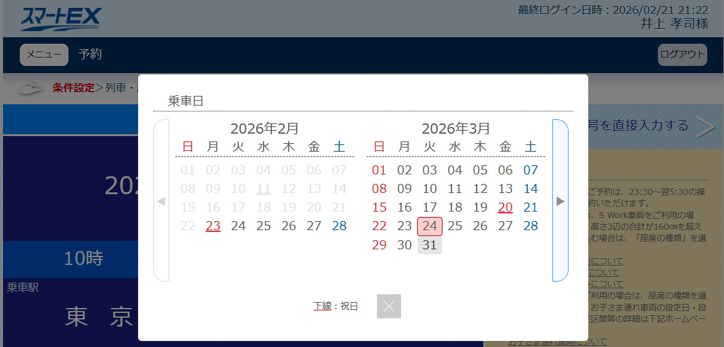
Task: Choose March 27 date
Action: (505, 226)
